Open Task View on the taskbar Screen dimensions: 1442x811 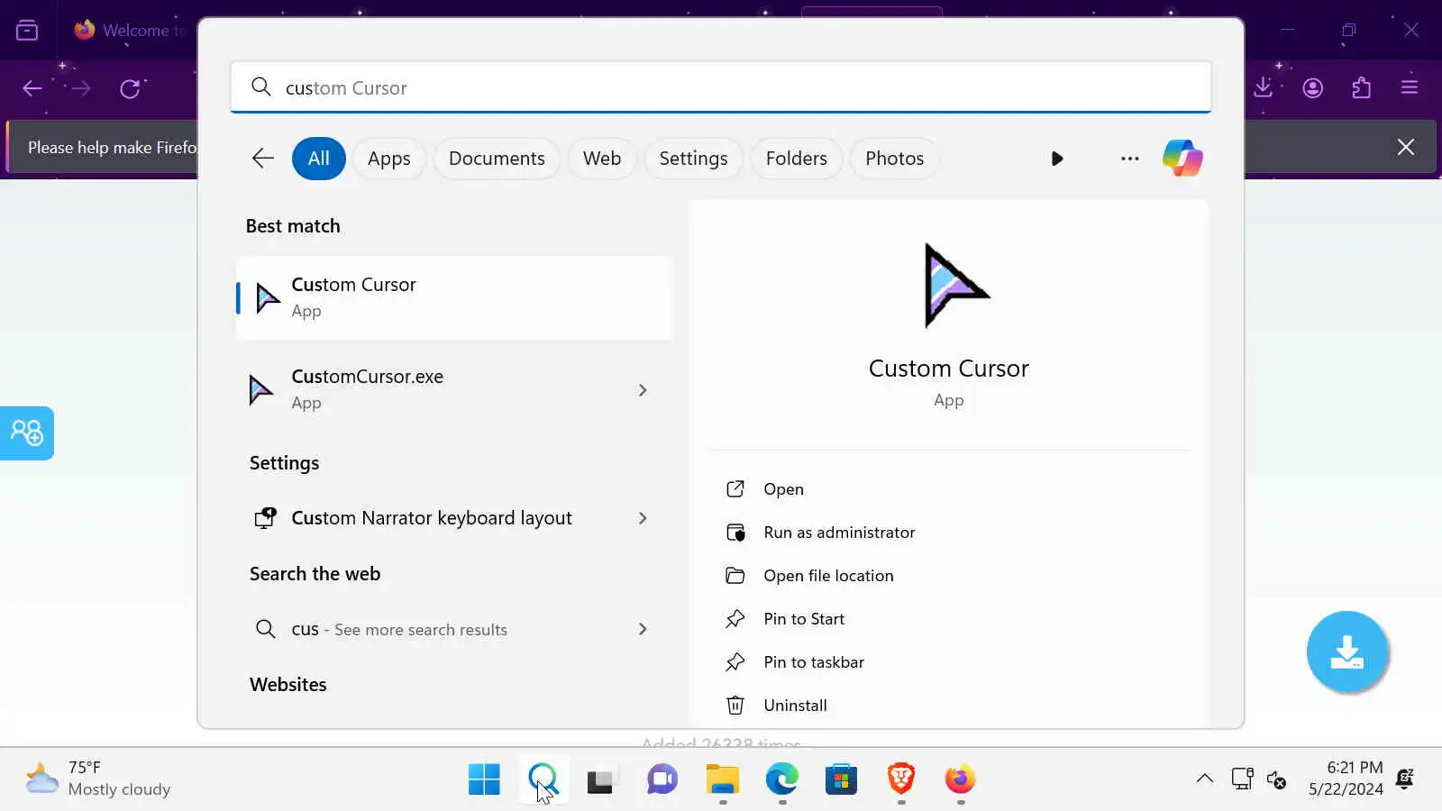click(602, 779)
